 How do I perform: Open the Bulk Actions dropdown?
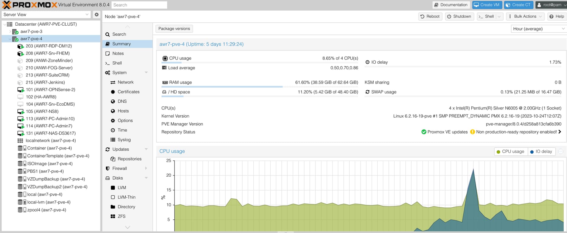click(x=525, y=17)
